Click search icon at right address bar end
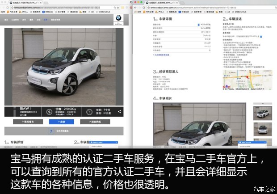 (276, 8)
